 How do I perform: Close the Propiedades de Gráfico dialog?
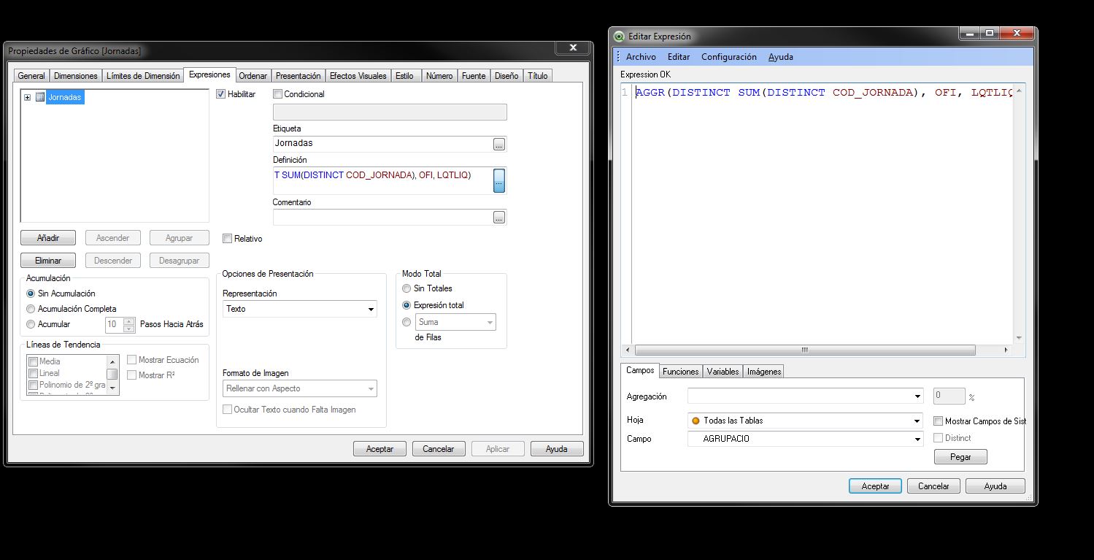pyautogui.click(x=573, y=47)
